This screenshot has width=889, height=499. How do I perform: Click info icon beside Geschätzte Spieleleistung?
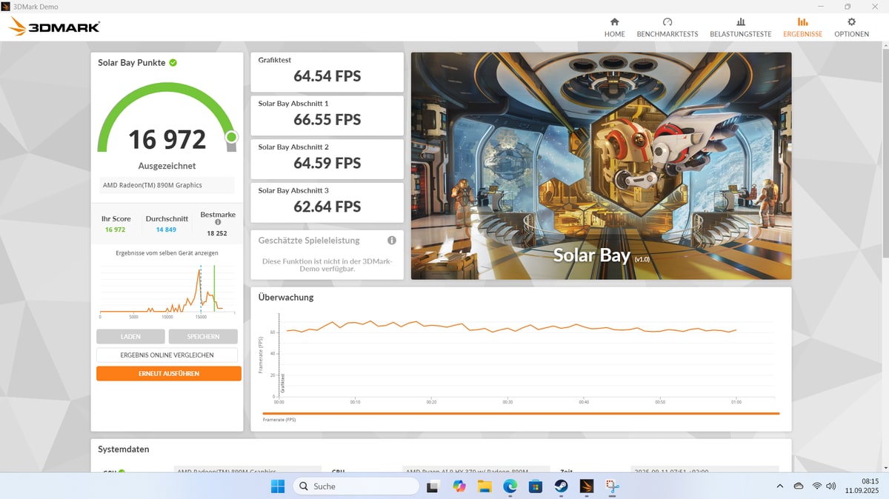click(392, 241)
